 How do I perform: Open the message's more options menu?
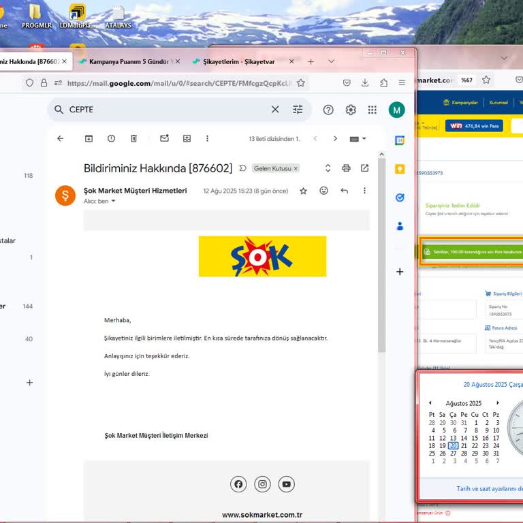point(364,191)
